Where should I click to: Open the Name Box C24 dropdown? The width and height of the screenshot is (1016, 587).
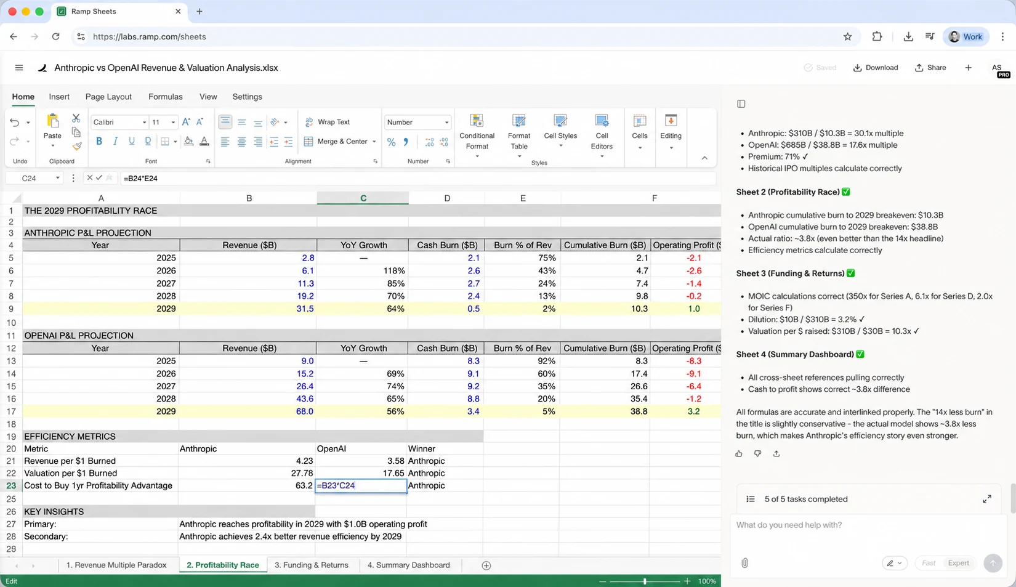pyautogui.click(x=57, y=178)
